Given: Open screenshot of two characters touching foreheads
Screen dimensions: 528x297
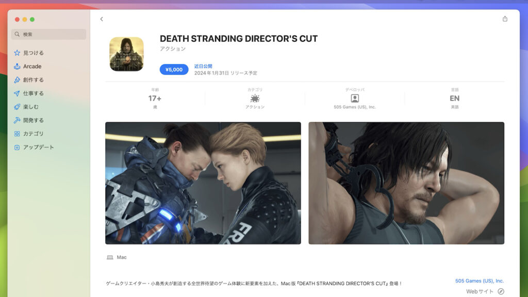Looking at the screenshot, I should (203, 183).
